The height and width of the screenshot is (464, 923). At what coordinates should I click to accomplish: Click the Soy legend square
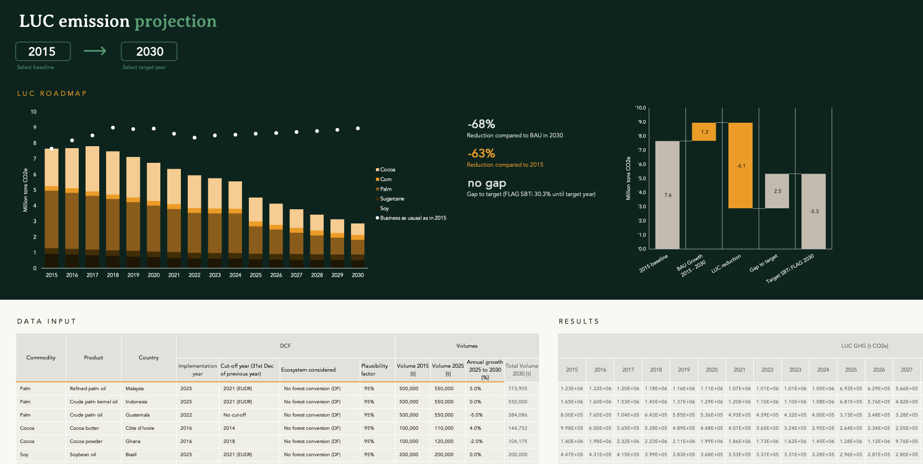pyautogui.click(x=377, y=208)
